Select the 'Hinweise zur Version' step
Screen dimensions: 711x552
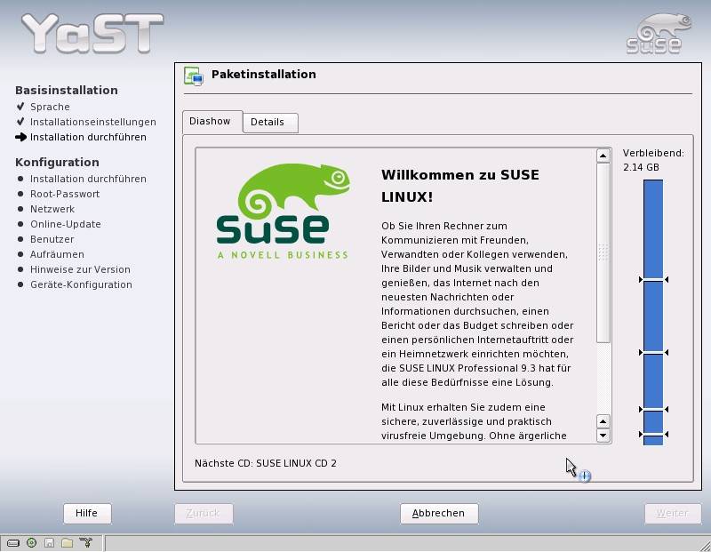click(80, 269)
